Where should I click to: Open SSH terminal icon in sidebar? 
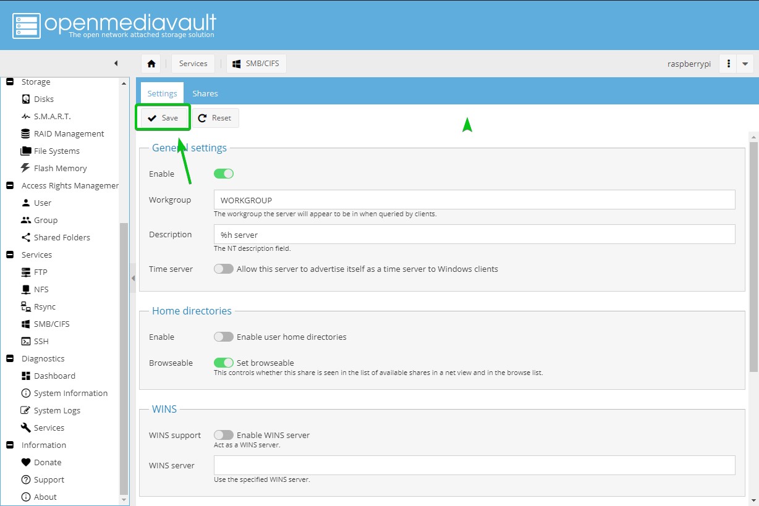pyautogui.click(x=26, y=341)
